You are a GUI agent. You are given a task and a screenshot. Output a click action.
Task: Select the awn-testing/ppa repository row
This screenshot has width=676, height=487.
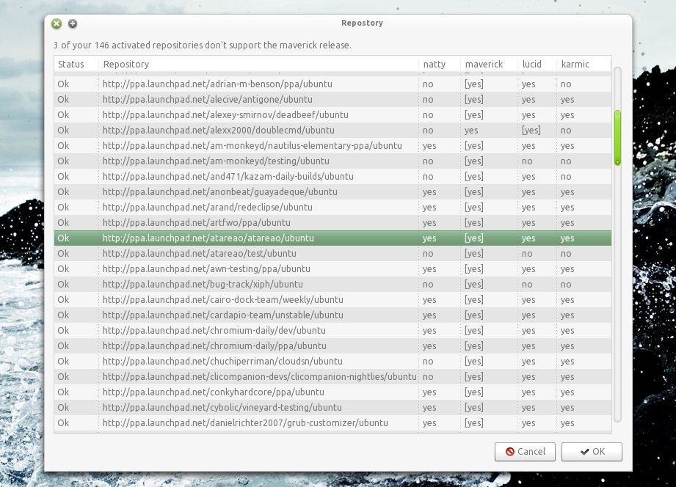pos(332,269)
